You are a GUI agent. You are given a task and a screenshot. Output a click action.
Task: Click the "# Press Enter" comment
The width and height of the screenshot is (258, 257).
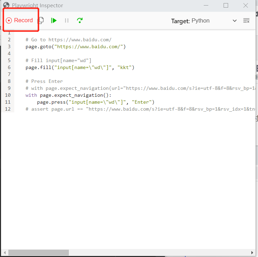pos(44,82)
